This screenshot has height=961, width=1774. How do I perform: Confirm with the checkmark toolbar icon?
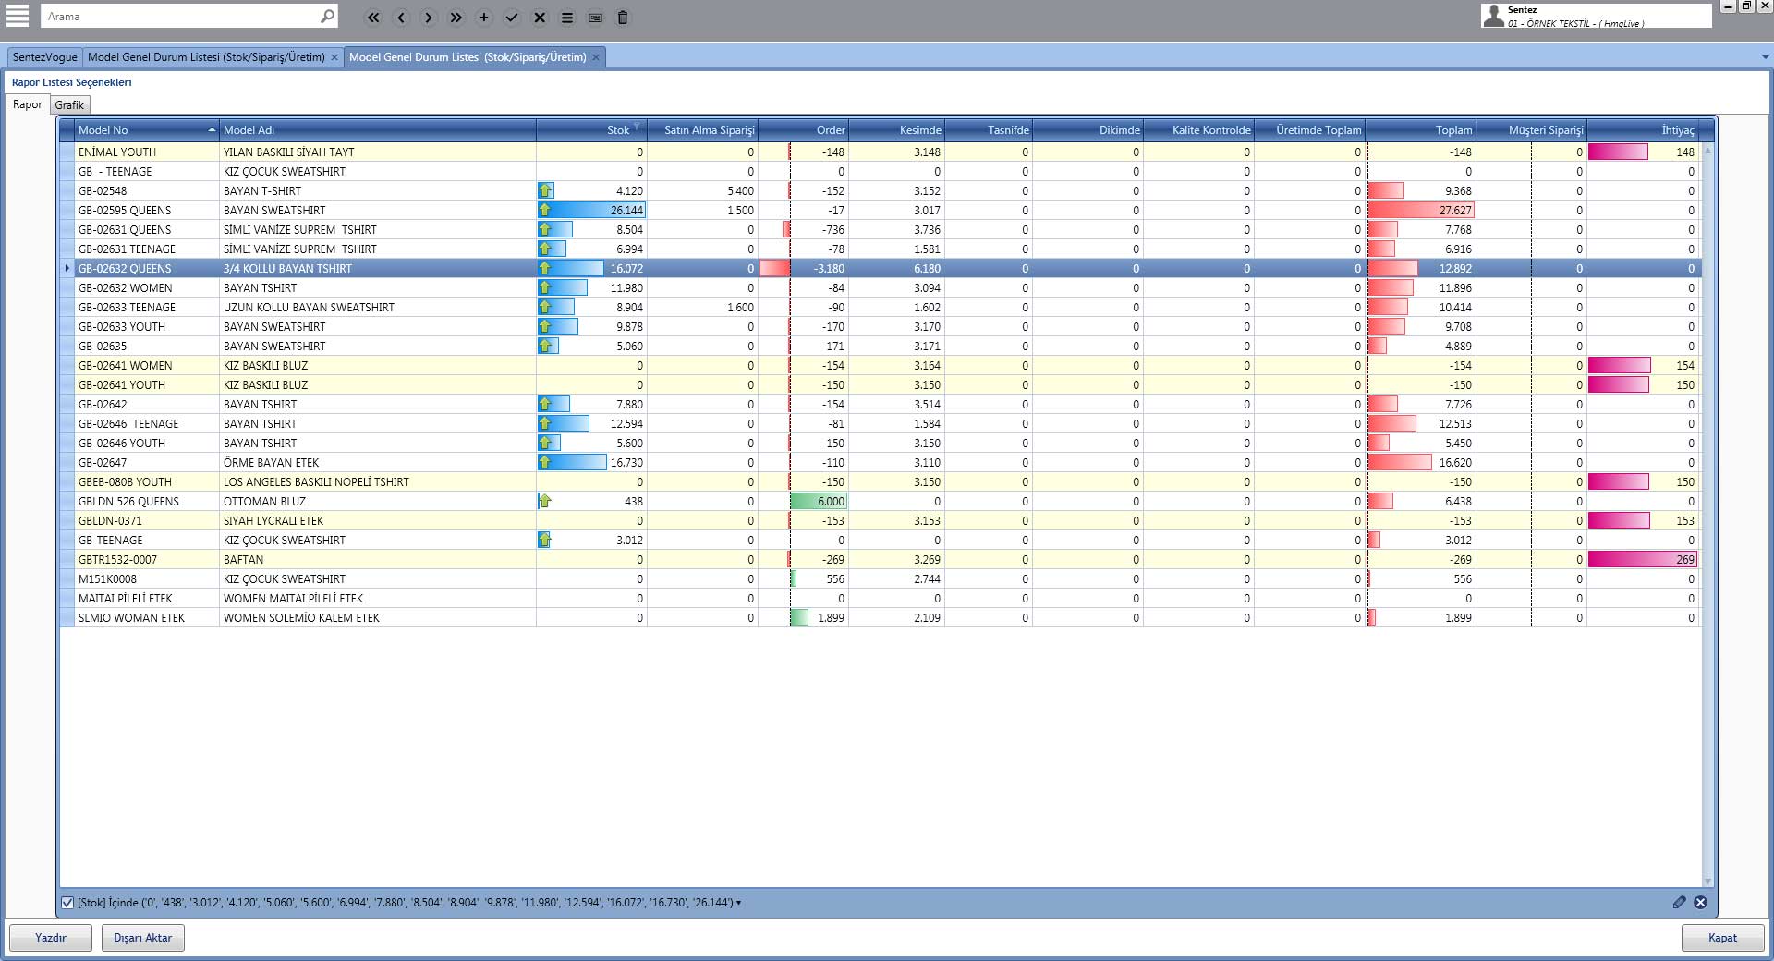point(512,18)
